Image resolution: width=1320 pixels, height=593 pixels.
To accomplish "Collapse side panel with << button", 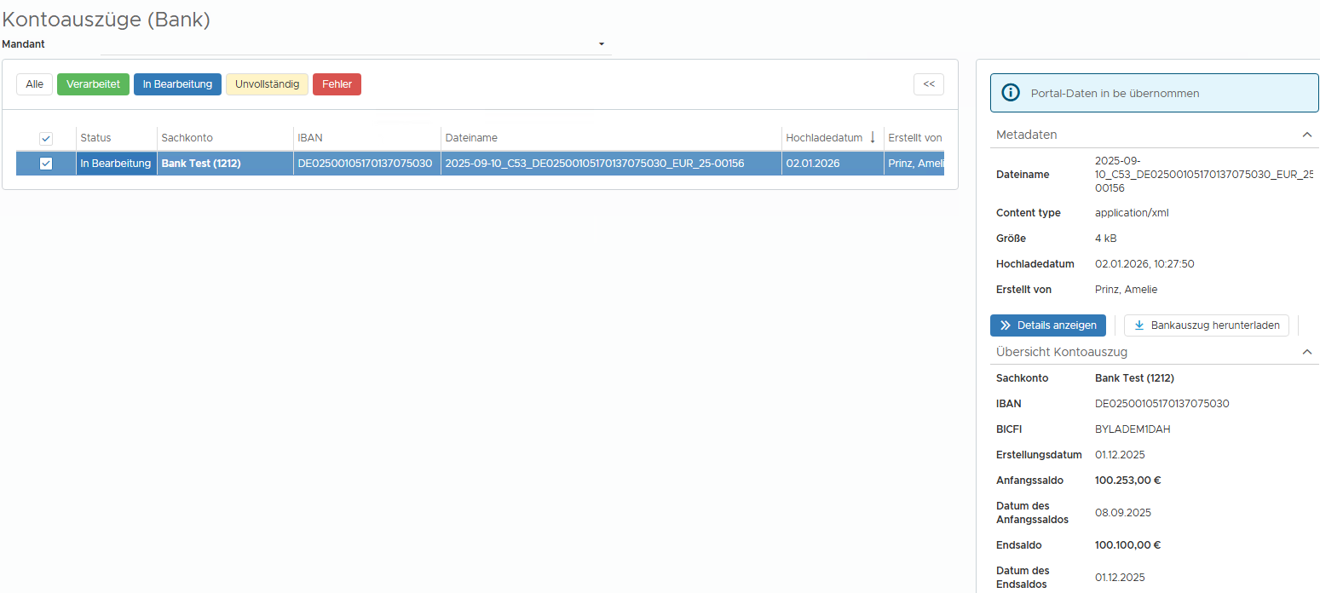I will [x=928, y=84].
